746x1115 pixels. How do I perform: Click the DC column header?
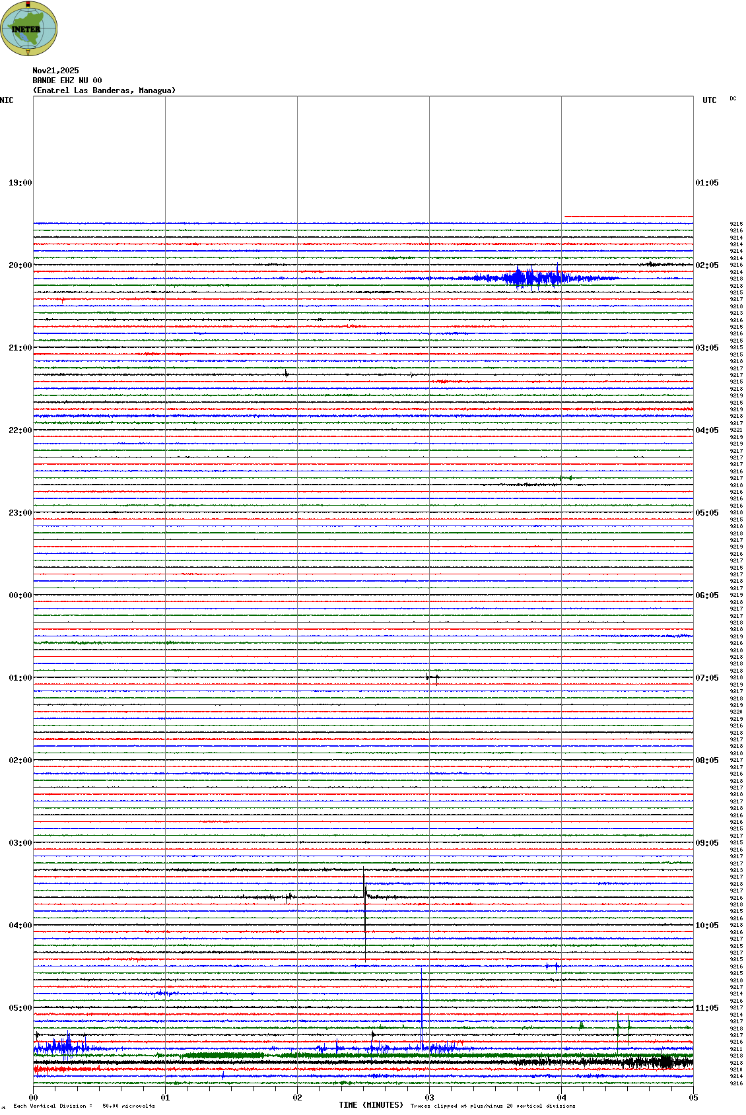733,99
